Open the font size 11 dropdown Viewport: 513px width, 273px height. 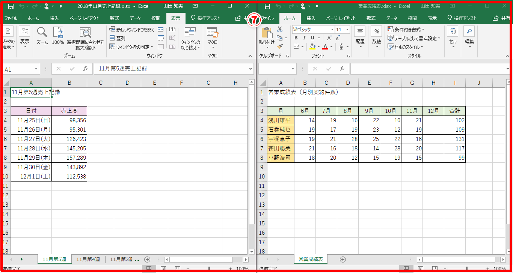tap(347, 30)
